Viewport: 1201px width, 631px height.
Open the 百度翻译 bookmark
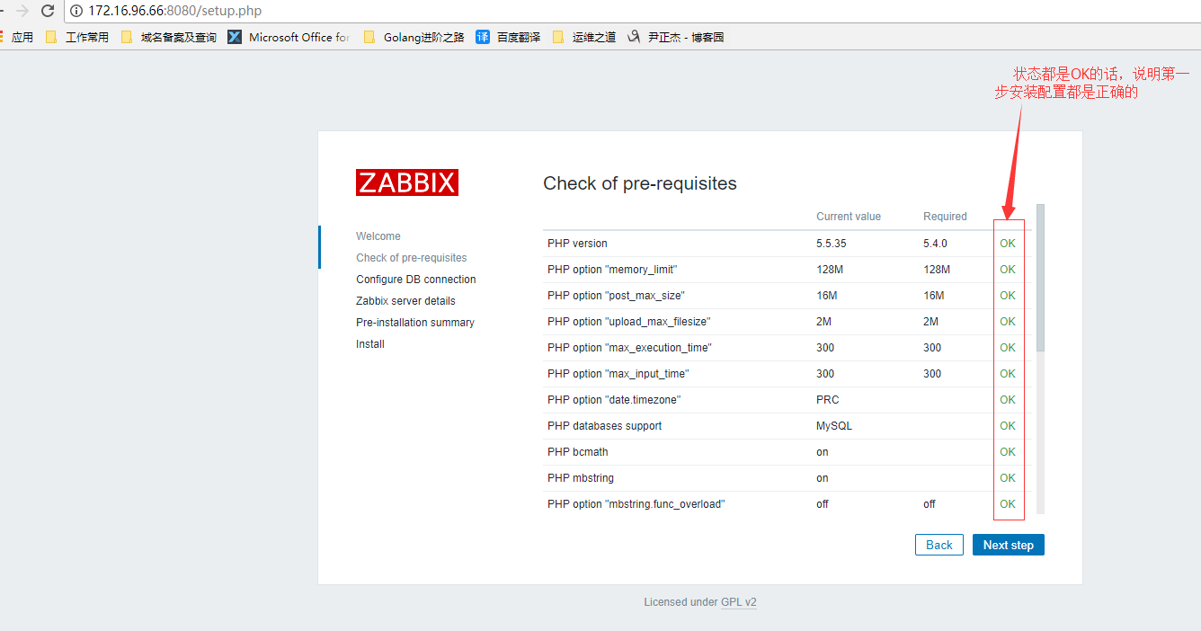[508, 37]
